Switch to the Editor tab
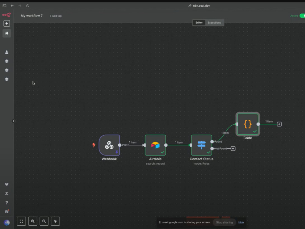This screenshot has height=229, width=305. 199,23
